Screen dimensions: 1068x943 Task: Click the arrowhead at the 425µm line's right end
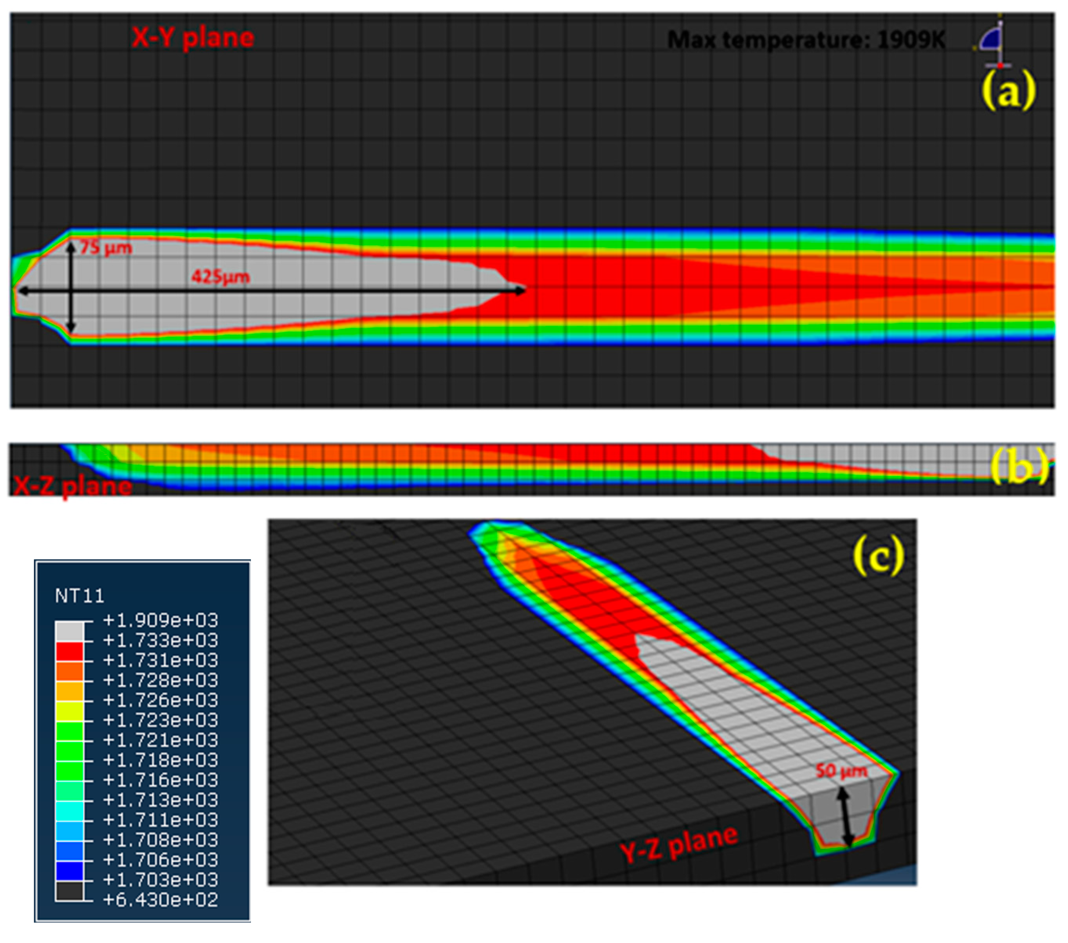pos(520,290)
